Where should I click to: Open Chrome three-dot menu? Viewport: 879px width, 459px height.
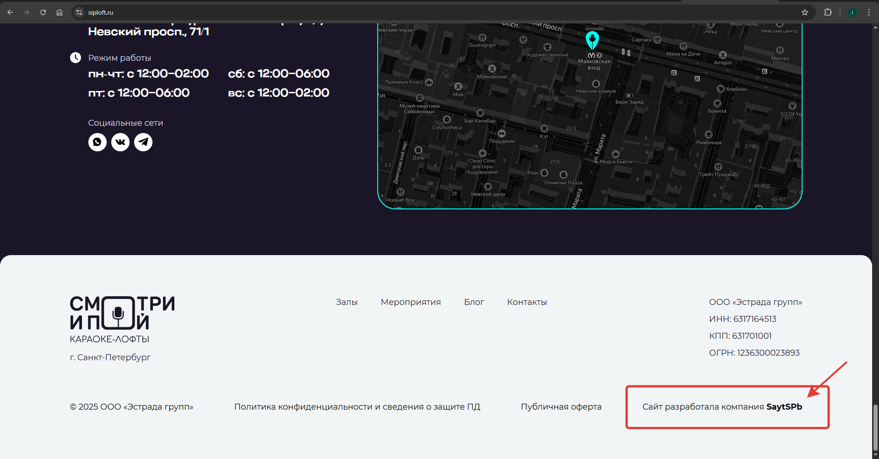pos(868,12)
